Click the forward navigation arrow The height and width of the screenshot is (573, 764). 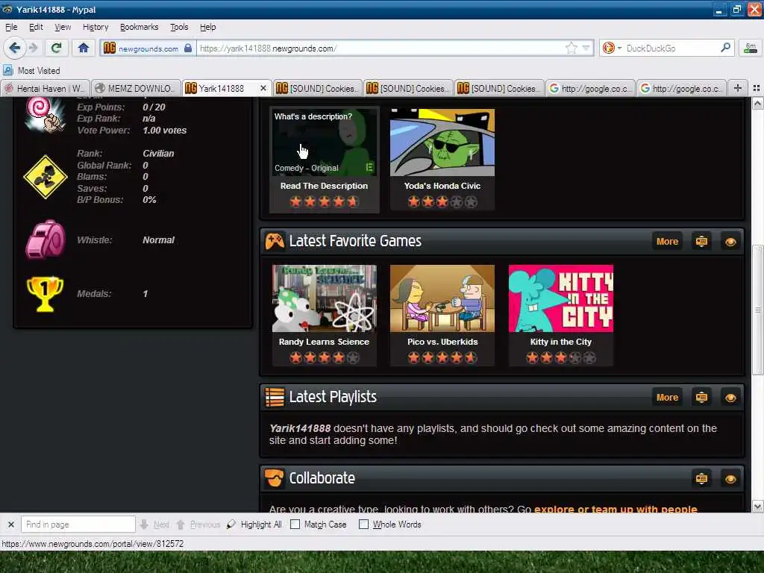[33, 48]
